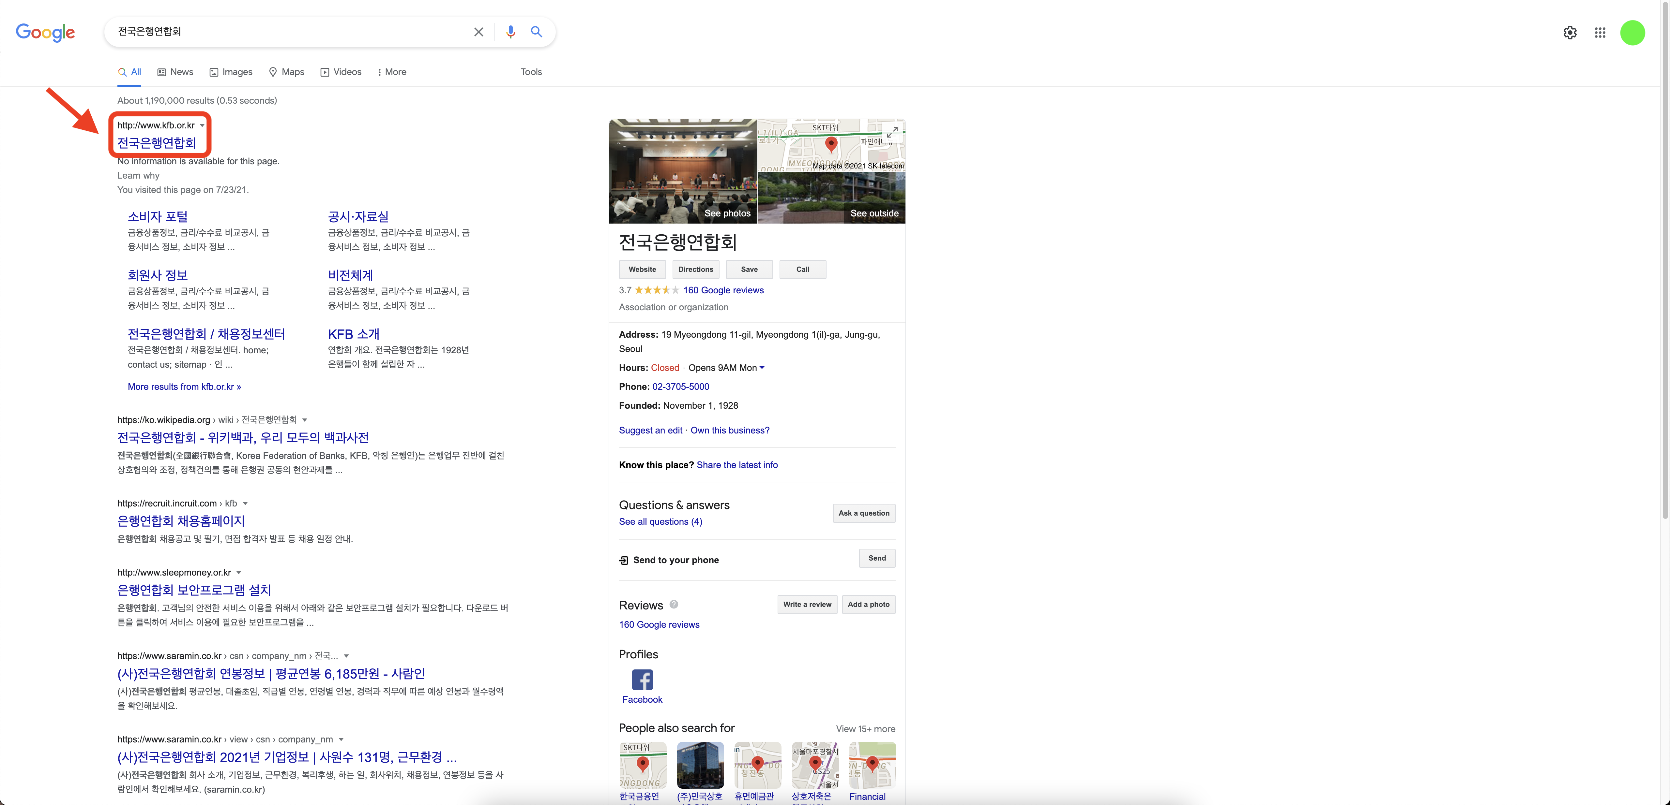Switch to the Maps tab
The height and width of the screenshot is (805, 1670).
287,72
